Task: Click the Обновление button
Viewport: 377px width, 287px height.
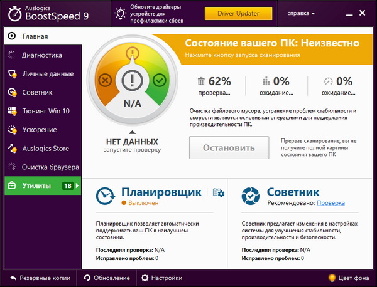Action: (107, 278)
